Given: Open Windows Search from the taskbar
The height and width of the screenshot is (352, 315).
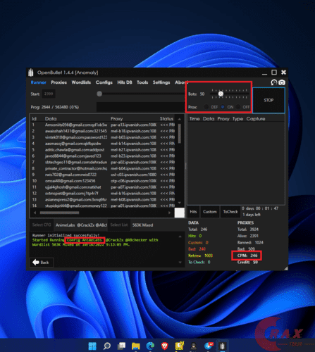Looking at the screenshot, I should [x=107, y=346].
